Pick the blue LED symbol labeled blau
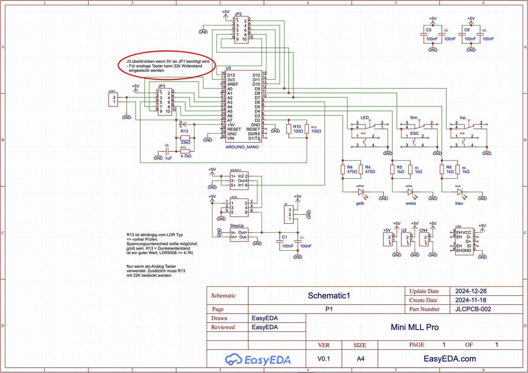The image size is (528, 373). [460, 192]
